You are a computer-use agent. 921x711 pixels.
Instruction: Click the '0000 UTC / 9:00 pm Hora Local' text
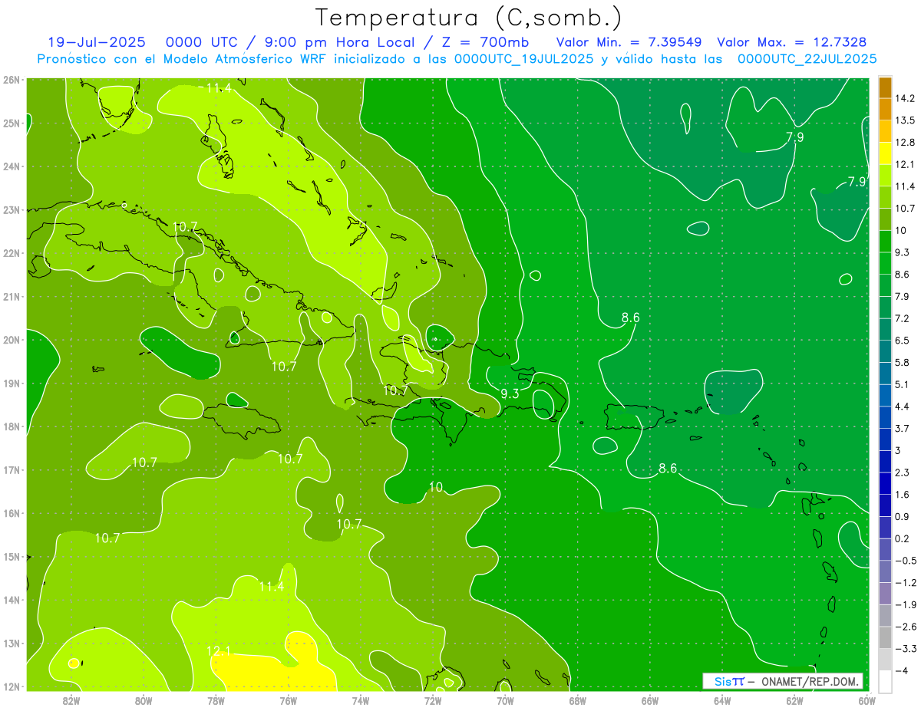[x=289, y=42]
